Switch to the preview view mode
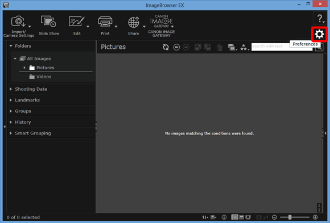 [x=242, y=217]
